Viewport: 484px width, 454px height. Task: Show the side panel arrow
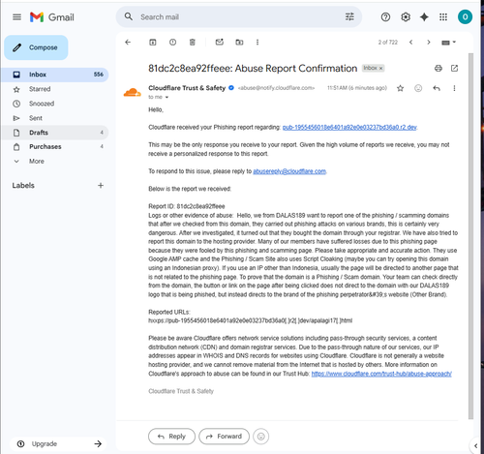tap(475, 445)
